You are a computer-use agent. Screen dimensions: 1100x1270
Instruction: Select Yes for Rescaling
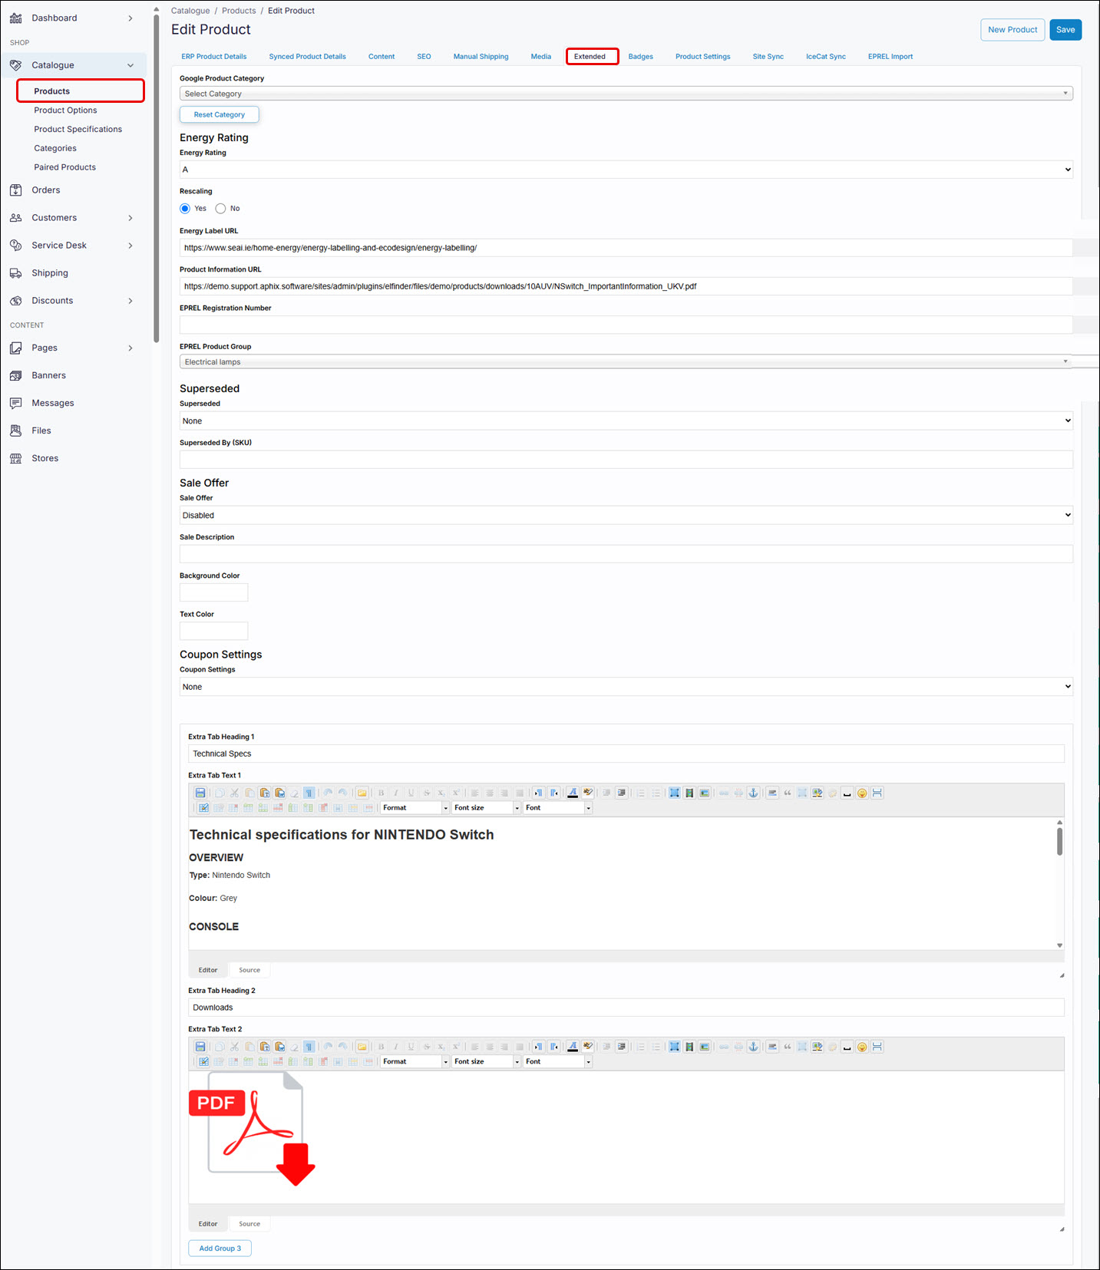(185, 209)
